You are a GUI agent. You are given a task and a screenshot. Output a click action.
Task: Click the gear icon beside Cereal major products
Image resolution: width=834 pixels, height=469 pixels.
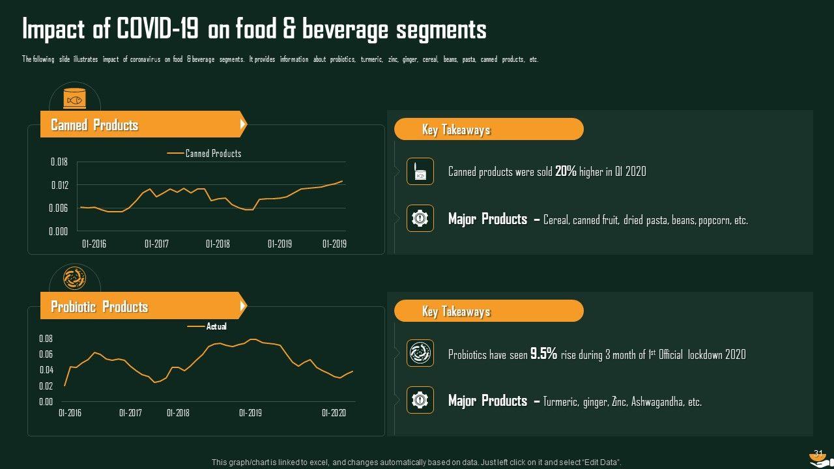[420, 218]
